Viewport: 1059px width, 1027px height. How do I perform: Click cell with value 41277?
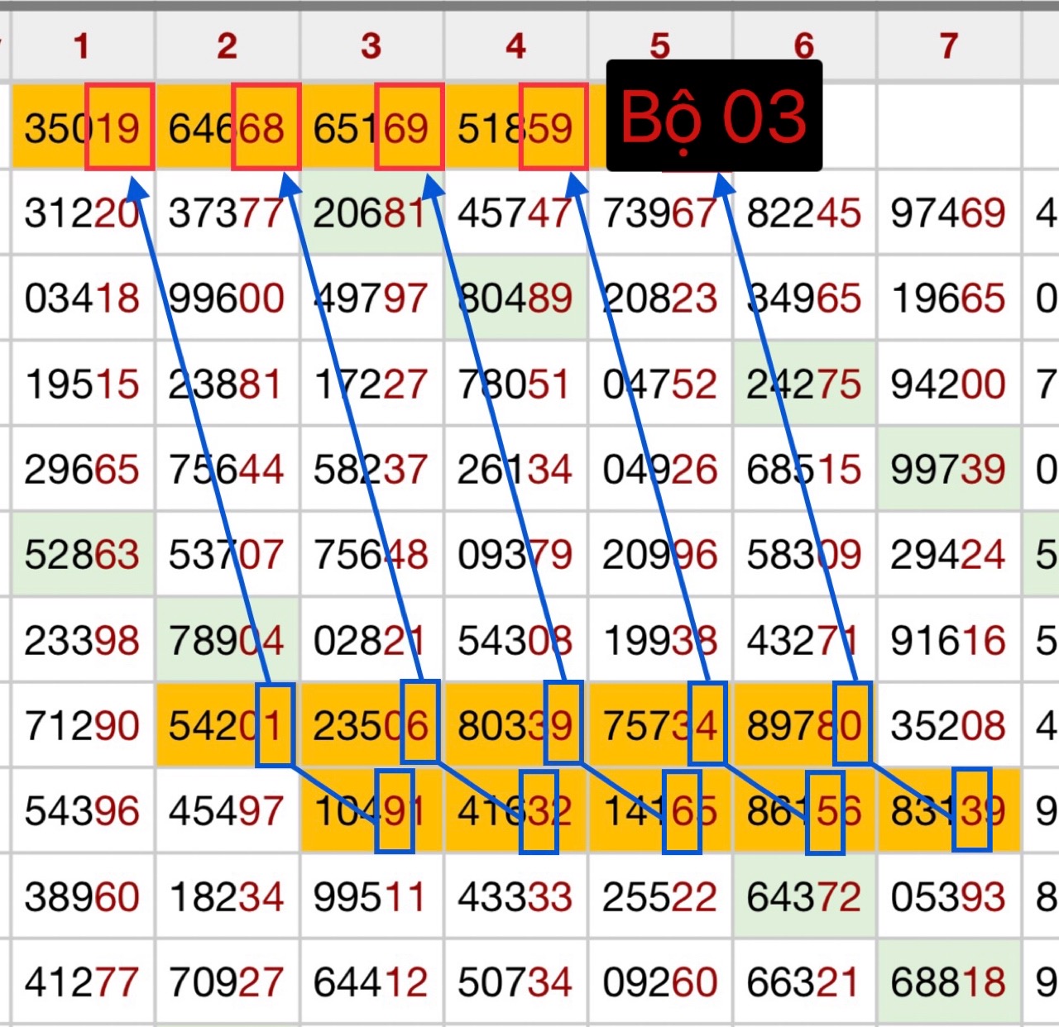click(x=83, y=982)
